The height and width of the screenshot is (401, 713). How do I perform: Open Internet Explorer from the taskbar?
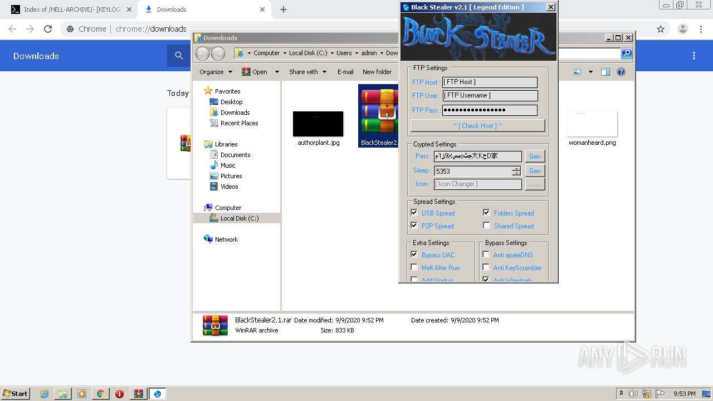(44, 394)
